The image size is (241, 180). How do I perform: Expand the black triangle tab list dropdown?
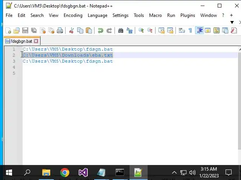(x=232, y=22)
